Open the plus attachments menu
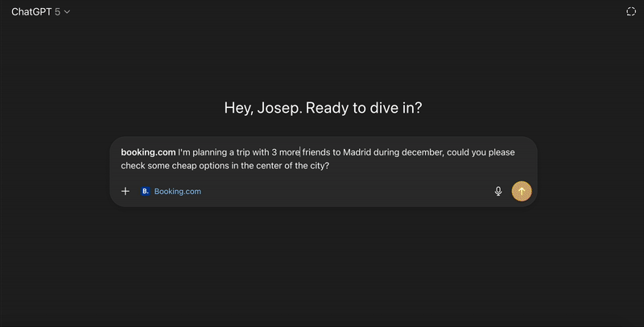The image size is (644, 327). tap(125, 192)
